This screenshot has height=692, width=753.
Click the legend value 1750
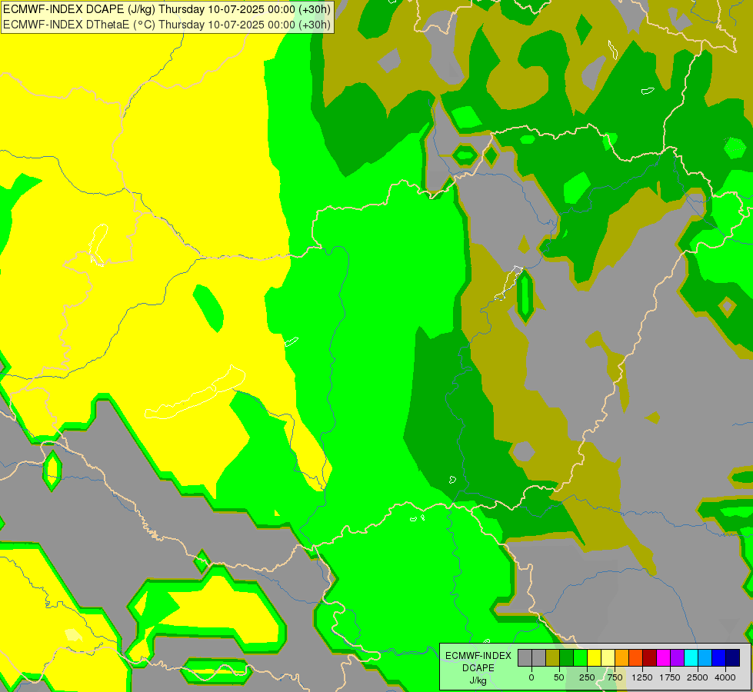point(670,677)
